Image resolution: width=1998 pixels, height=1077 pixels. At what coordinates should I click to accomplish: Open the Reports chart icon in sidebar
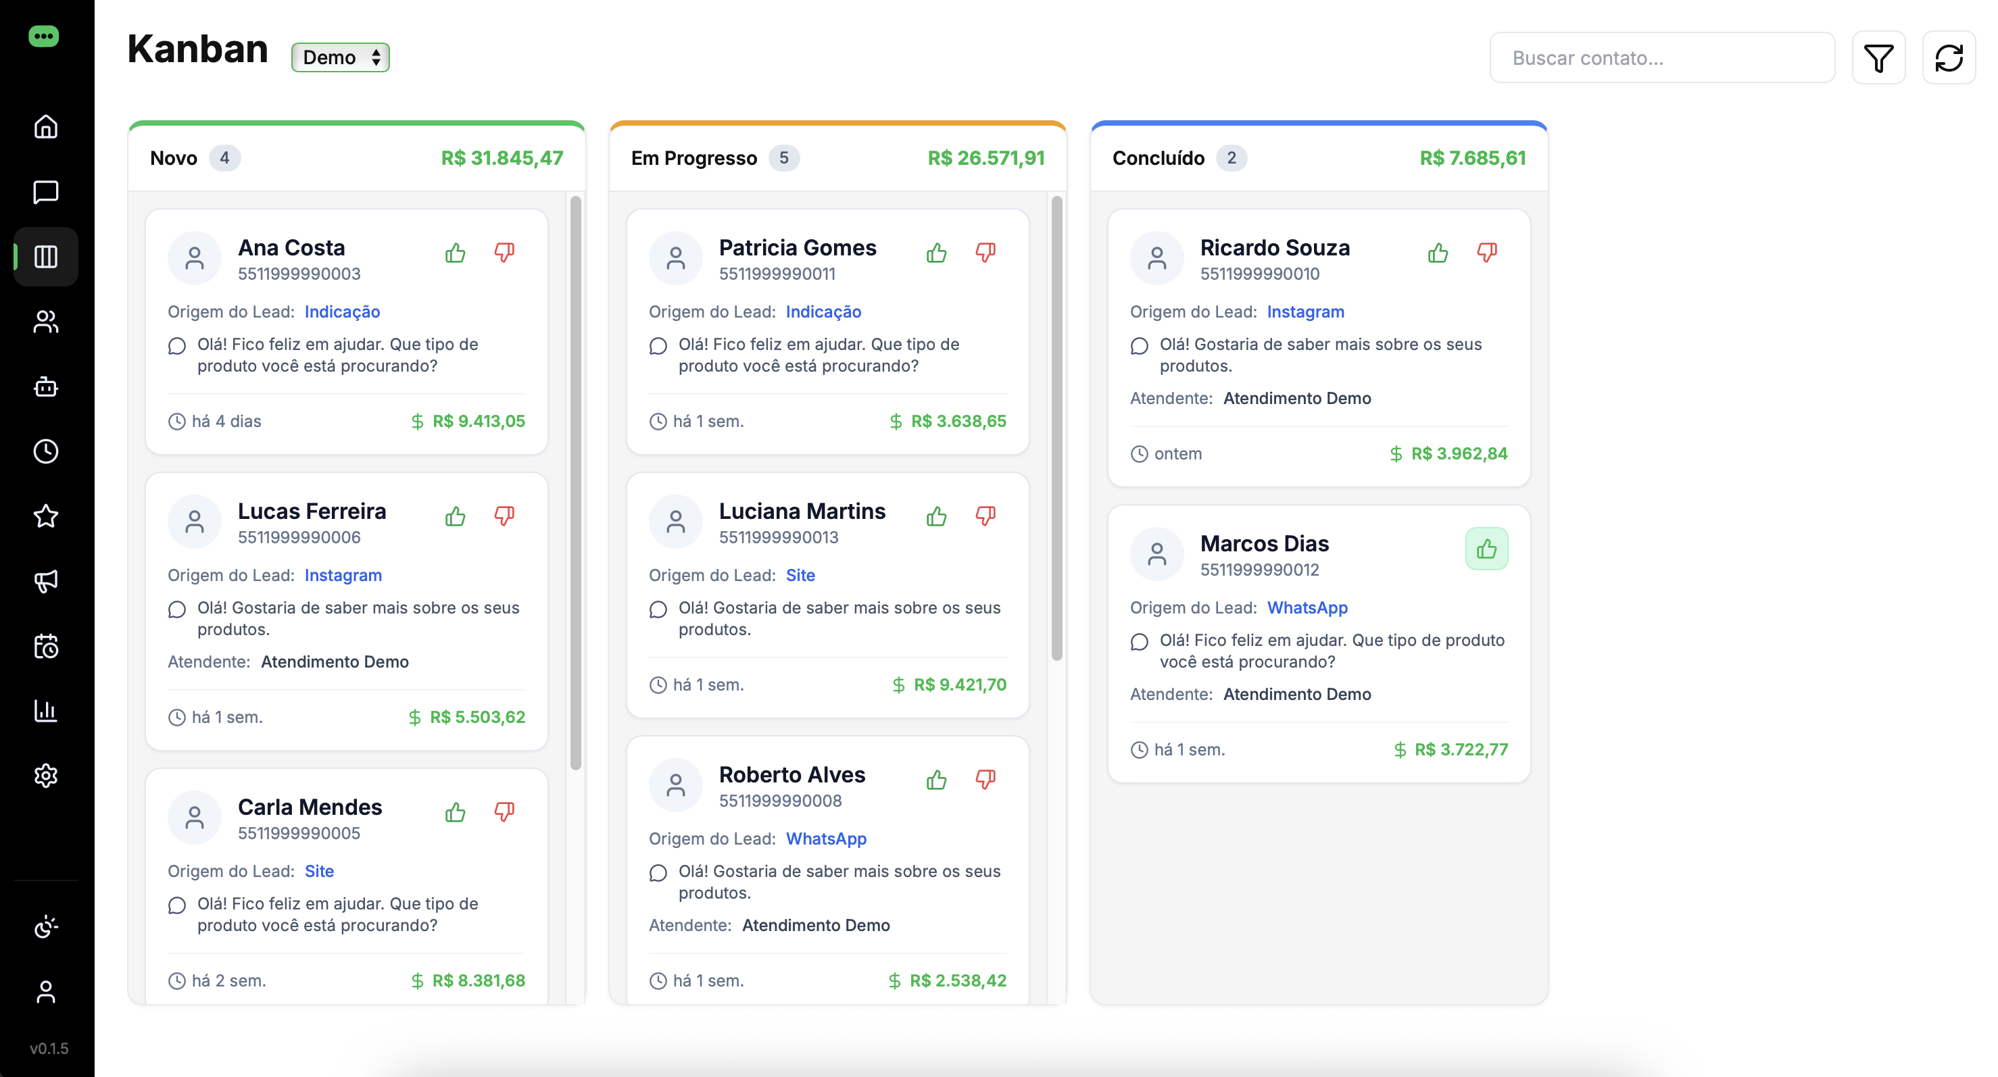pyautogui.click(x=46, y=711)
